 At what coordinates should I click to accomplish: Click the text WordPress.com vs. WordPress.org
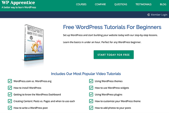32,81
